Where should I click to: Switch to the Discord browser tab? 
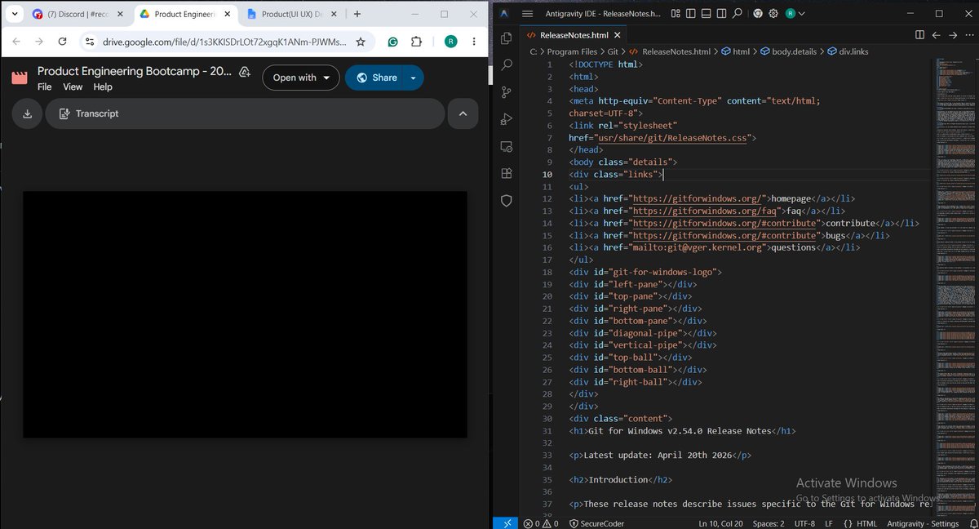click(78, 14)
